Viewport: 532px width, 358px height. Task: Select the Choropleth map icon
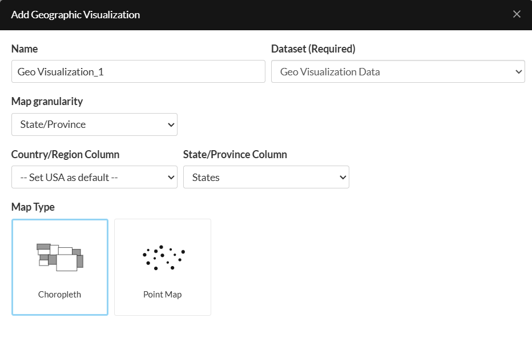click(60, 257)
